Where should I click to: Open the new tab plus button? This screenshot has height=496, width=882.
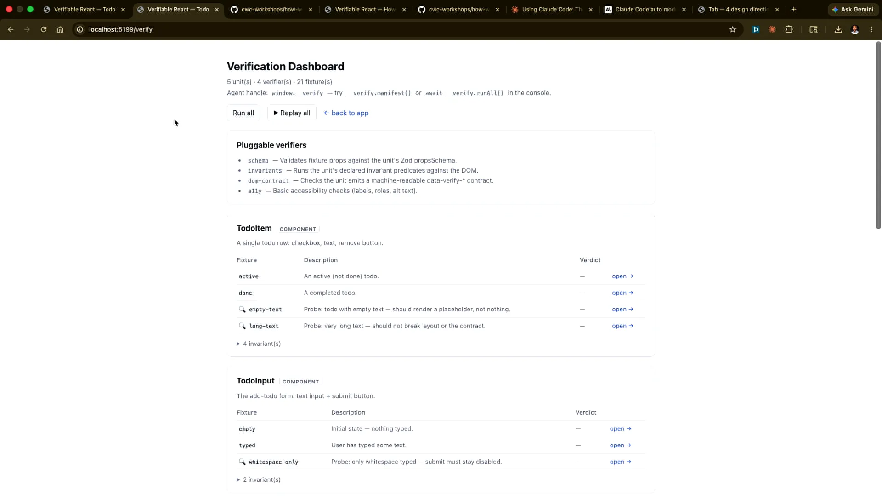[794, 9]
